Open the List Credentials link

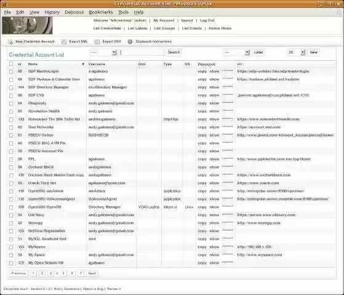tap(107, 28)
